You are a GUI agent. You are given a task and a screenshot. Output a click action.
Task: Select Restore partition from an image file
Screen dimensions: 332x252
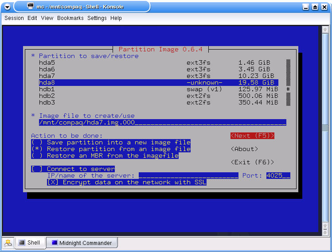pos(111,149)
